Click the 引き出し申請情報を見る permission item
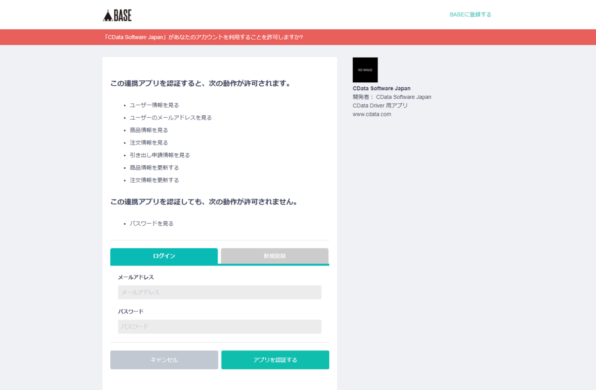Viewport: 596px width, 390px height. 160,155
